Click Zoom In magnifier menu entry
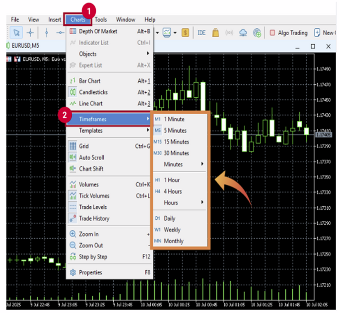The width and height of the screenshot is (339, 313). (88, 234)
